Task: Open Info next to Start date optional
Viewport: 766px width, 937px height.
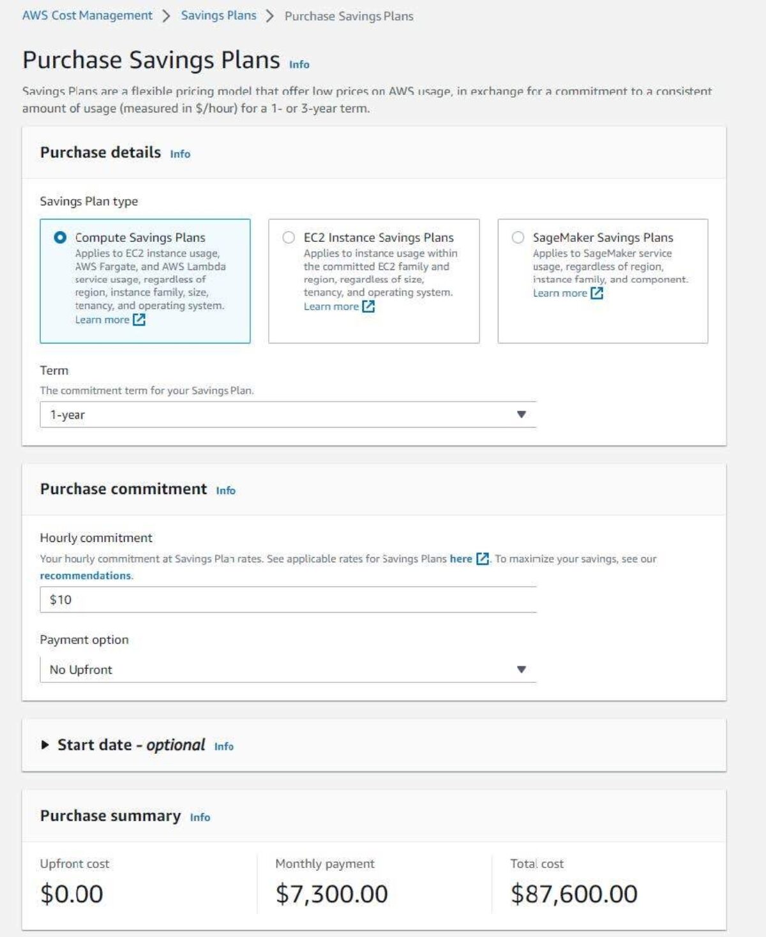Action: click(x=223, y=746)
